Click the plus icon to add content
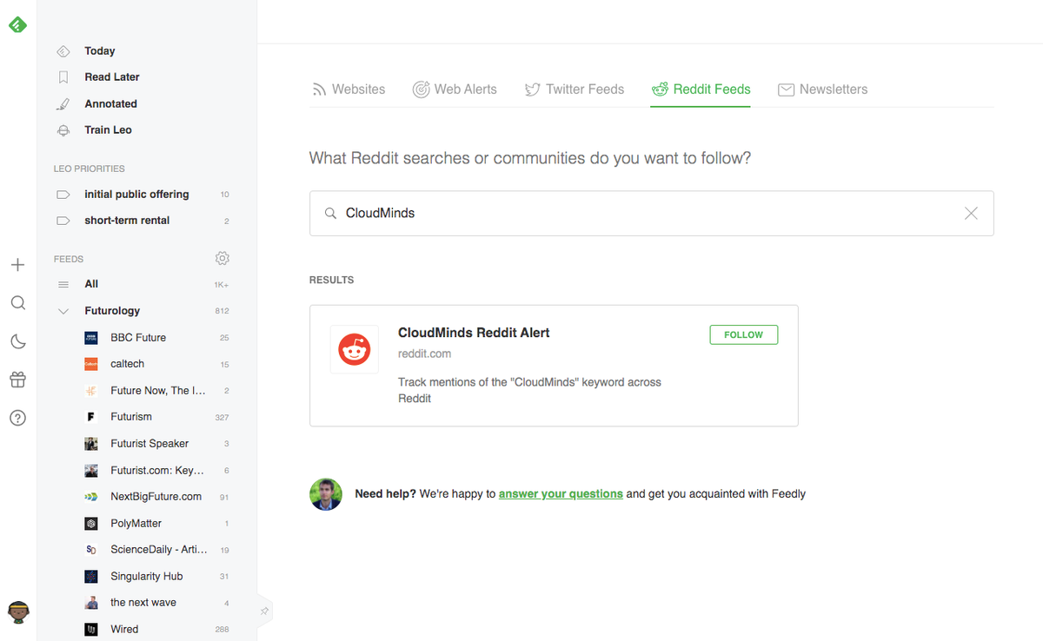 (17, 265)
